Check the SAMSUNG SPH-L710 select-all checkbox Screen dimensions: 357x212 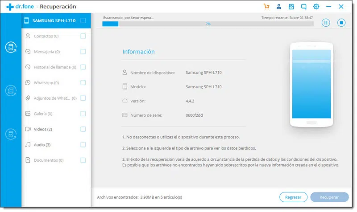[x=83, y=20]
